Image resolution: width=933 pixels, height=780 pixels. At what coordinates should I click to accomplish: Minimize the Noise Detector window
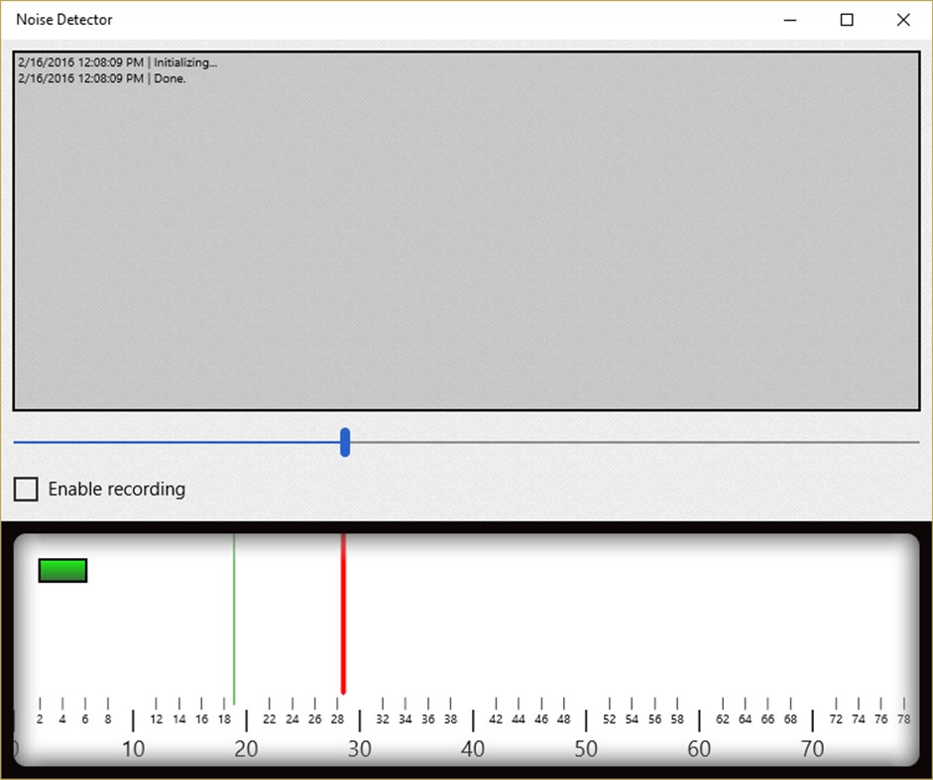790,20
